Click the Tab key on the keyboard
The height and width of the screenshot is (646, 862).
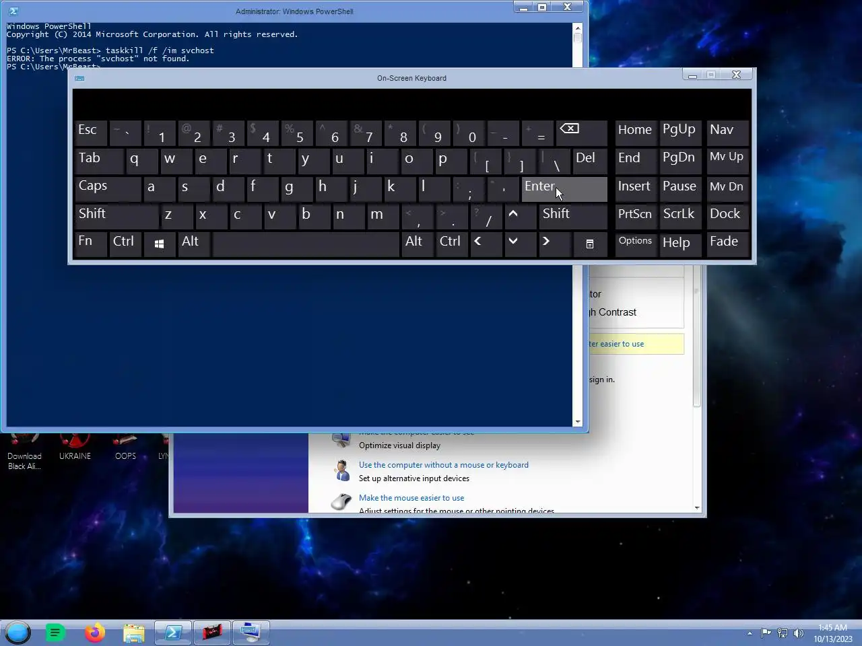coord(99,161)
